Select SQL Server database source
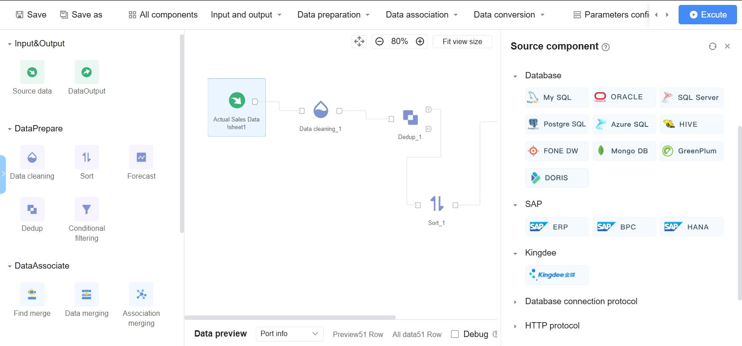742x346 pixels. coord(692,98)
